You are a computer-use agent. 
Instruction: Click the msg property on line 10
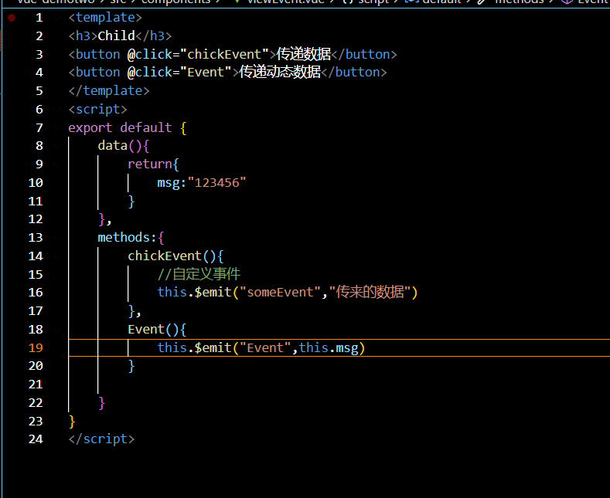(169, 183)
